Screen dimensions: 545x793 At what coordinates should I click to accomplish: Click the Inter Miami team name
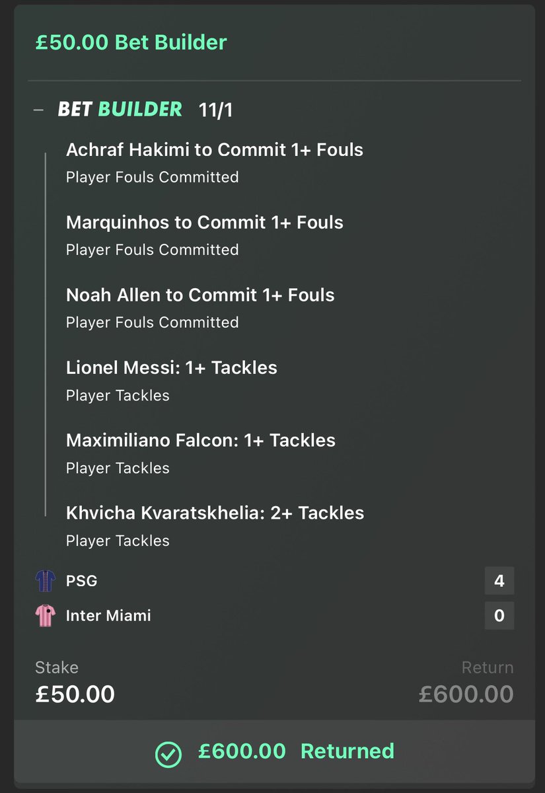tap(108, 615)
